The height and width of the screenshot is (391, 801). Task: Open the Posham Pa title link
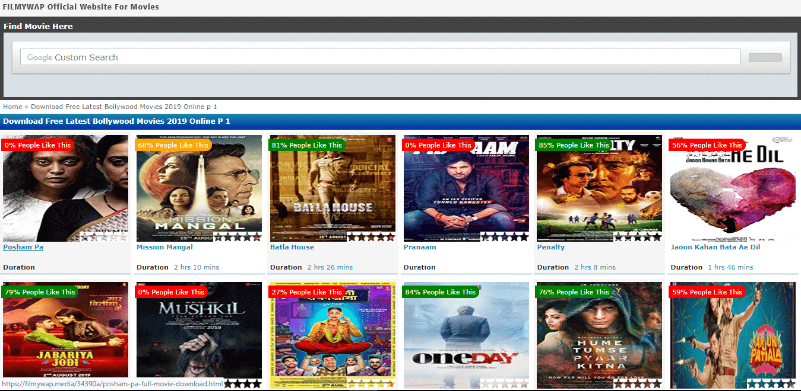(23, 247)
